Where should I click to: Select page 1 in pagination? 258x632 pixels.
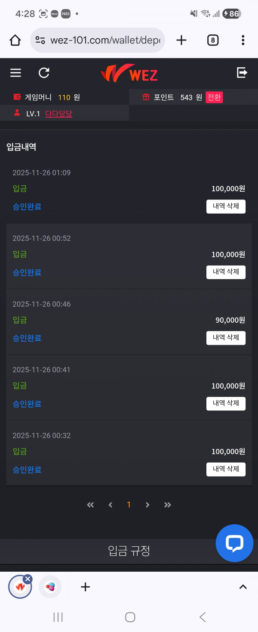tap(129, 505)
